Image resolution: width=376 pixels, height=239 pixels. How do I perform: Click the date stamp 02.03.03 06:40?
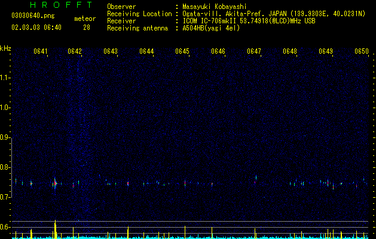[x=36, y=27]
